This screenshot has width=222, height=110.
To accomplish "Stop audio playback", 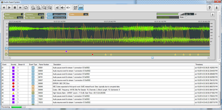I will tap(15, 8).
